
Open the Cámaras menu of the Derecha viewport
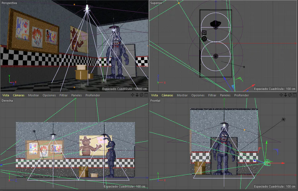click(19, 95)
